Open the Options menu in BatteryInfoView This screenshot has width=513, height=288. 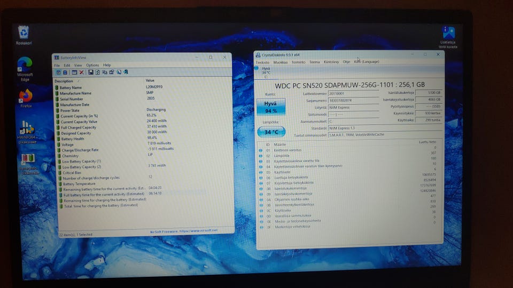pos(92,65)
